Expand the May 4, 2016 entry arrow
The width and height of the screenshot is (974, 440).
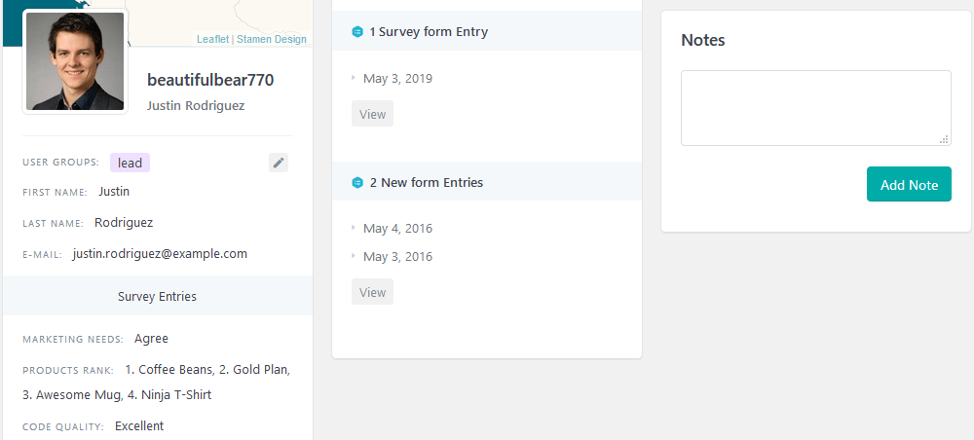coord(354,228)
